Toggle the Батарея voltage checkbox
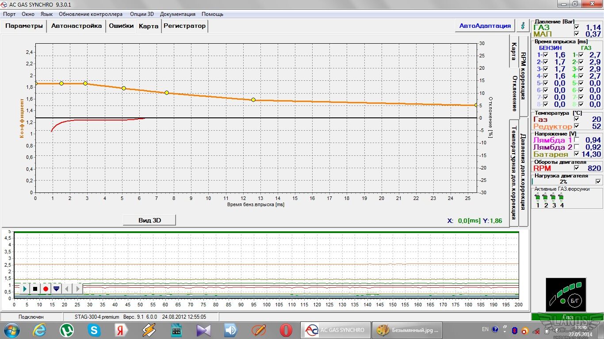Screen dimensions: 604x339 [576, 154]
